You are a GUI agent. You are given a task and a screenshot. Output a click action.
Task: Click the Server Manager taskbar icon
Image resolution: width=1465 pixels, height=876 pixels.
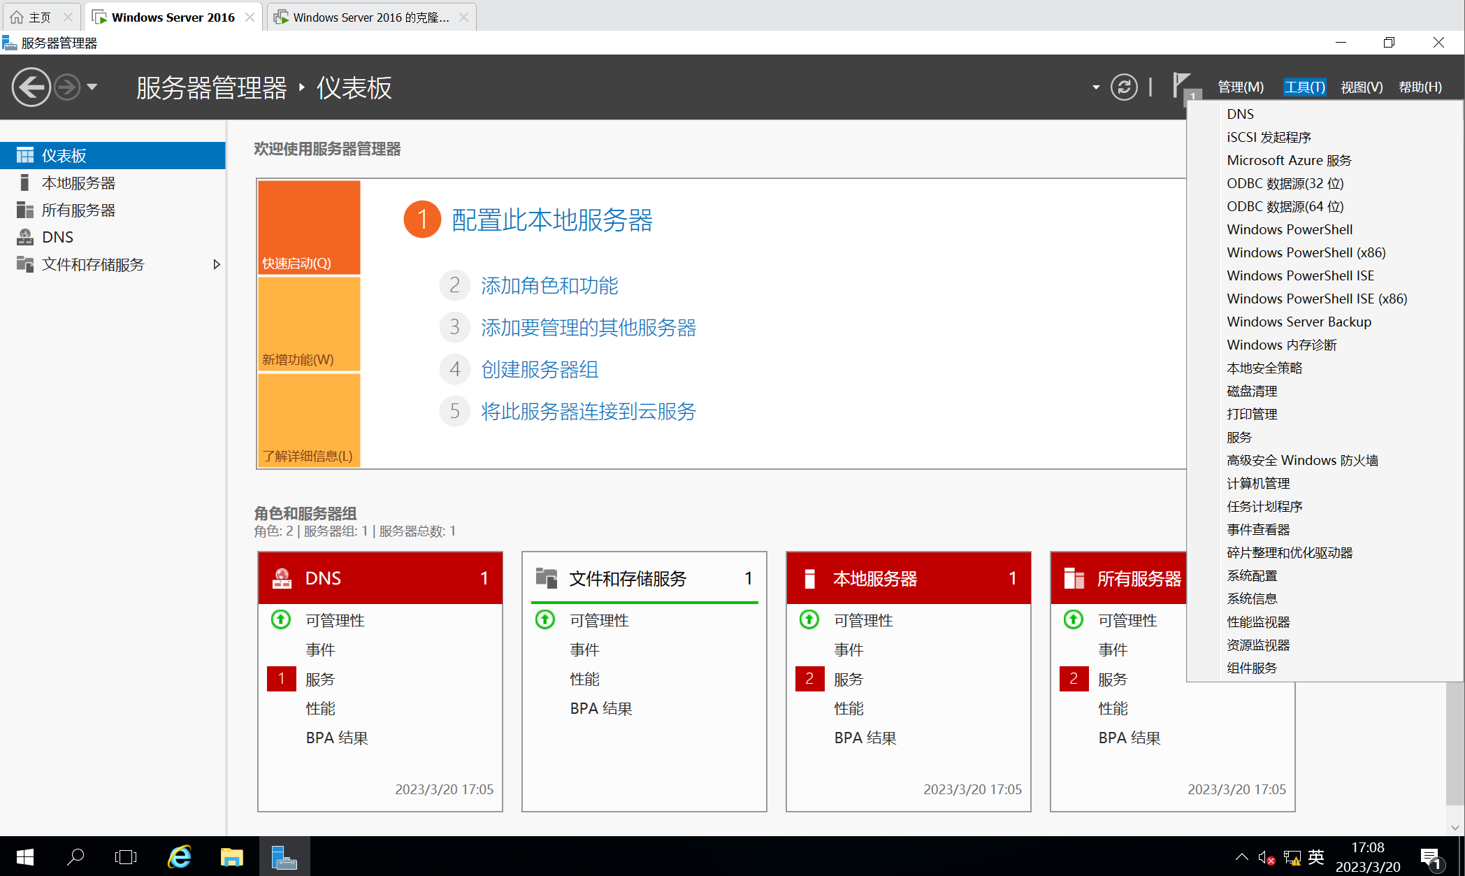click(284, 856)
